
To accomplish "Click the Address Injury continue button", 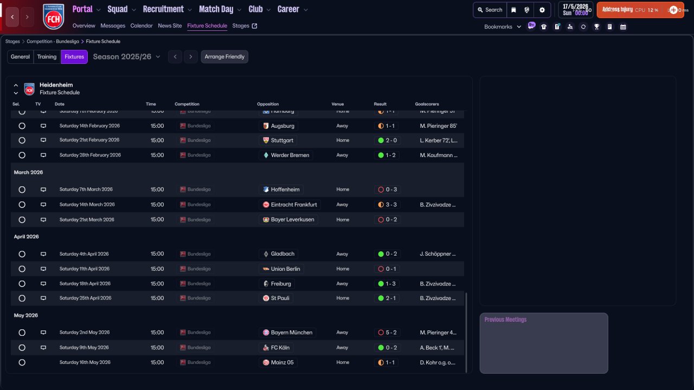I will tap(640, 10).
